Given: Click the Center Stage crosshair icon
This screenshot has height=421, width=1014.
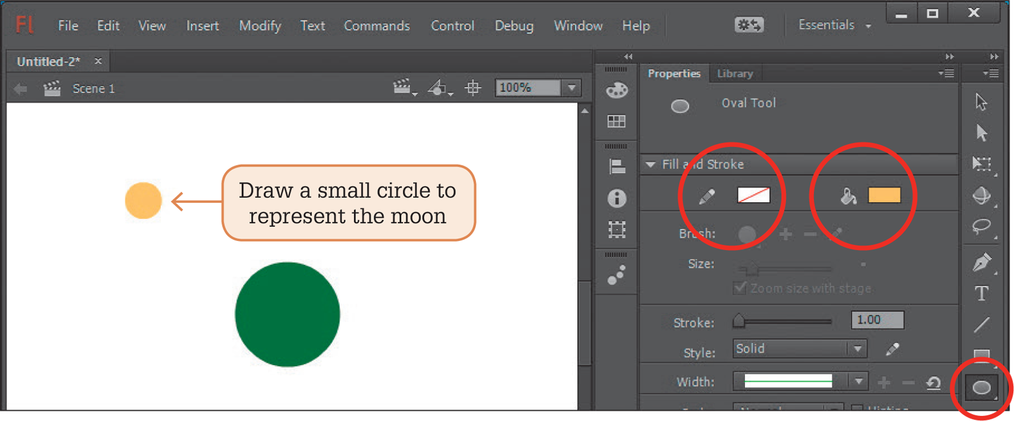Looking at the screenshot, I should 473,87.
